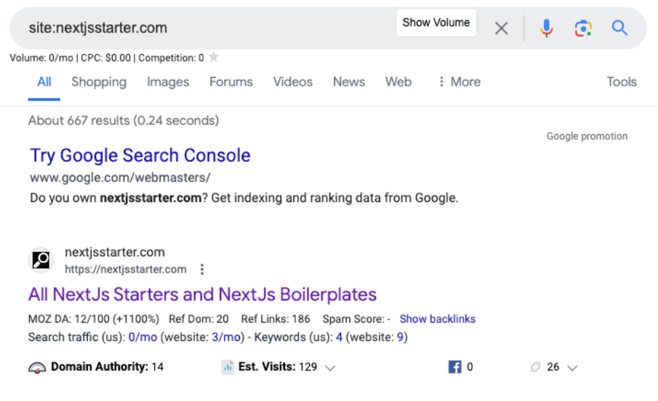Expand the dropdown next to link count 26
The width and height of the screenshot is (658, 401).
click(572, 368)
